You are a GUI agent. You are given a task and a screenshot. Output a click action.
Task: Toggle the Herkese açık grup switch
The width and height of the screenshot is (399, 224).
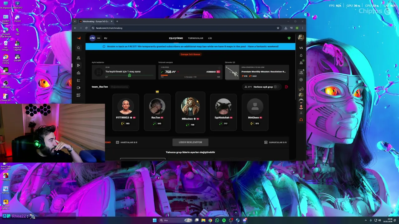point(276,87)
